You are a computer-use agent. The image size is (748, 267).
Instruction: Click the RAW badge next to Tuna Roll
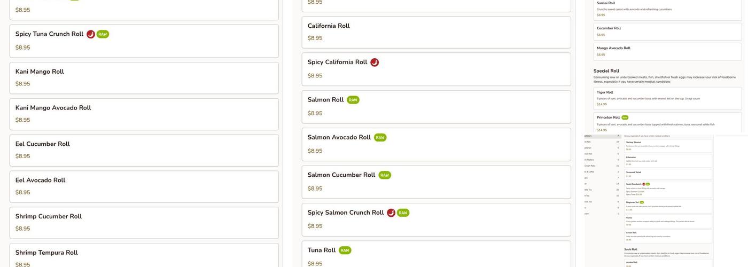click(x=345, y=250)
